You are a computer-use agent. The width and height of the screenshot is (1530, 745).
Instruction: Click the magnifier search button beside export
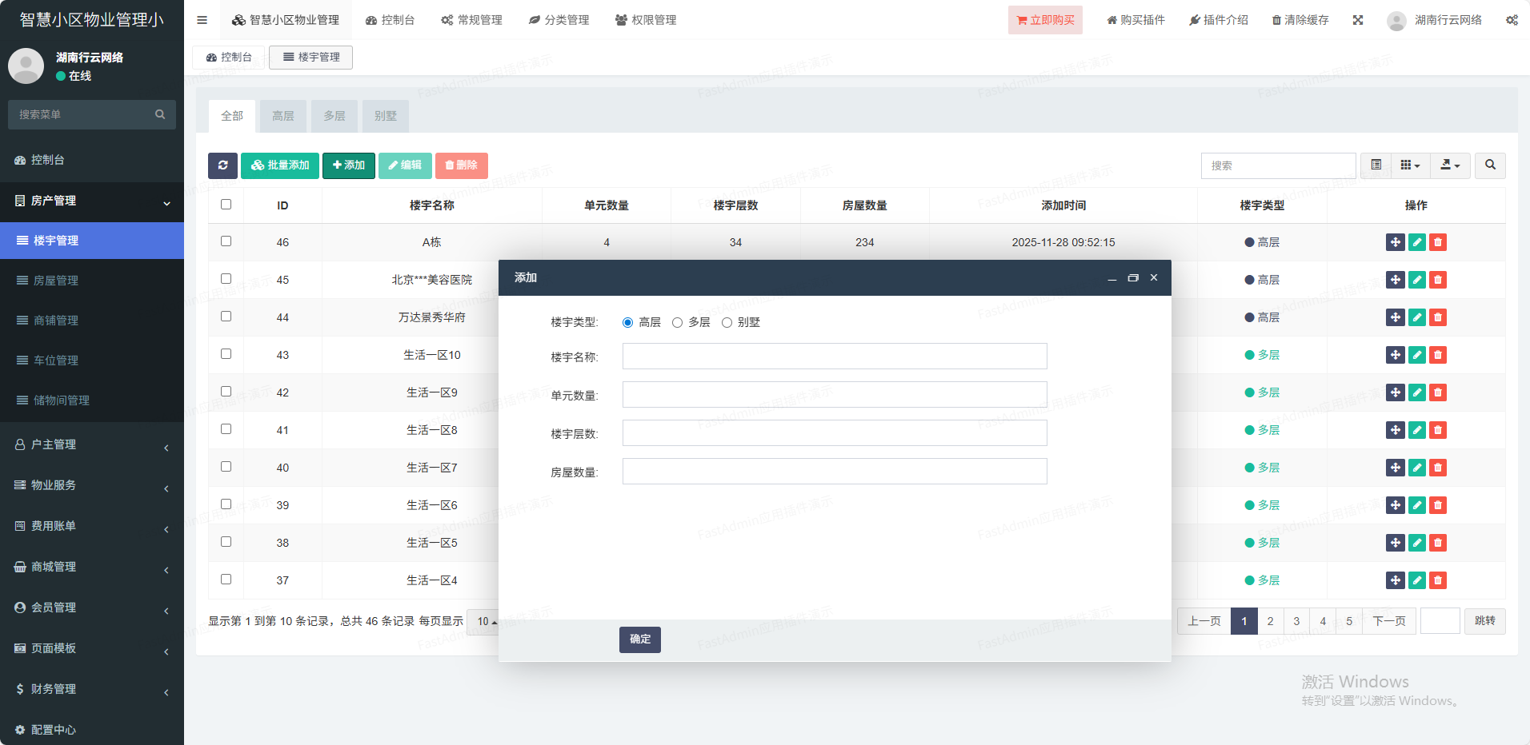pos(1490,165)
